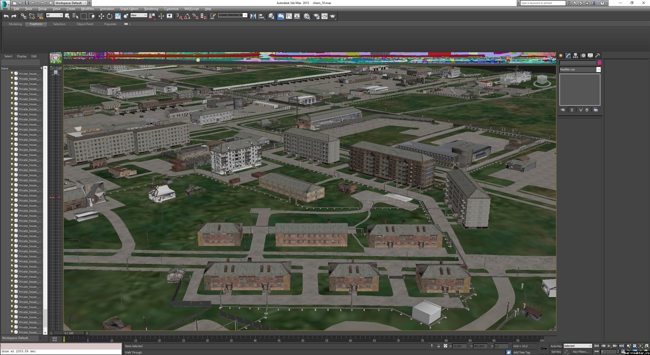Open the Hierarchy command panel tab
Viewport: 650px width, 355px height.
575,56
